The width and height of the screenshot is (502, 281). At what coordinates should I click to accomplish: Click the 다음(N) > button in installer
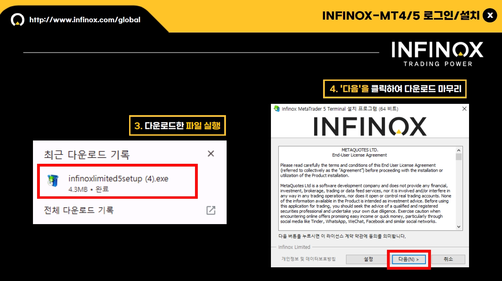409,259
